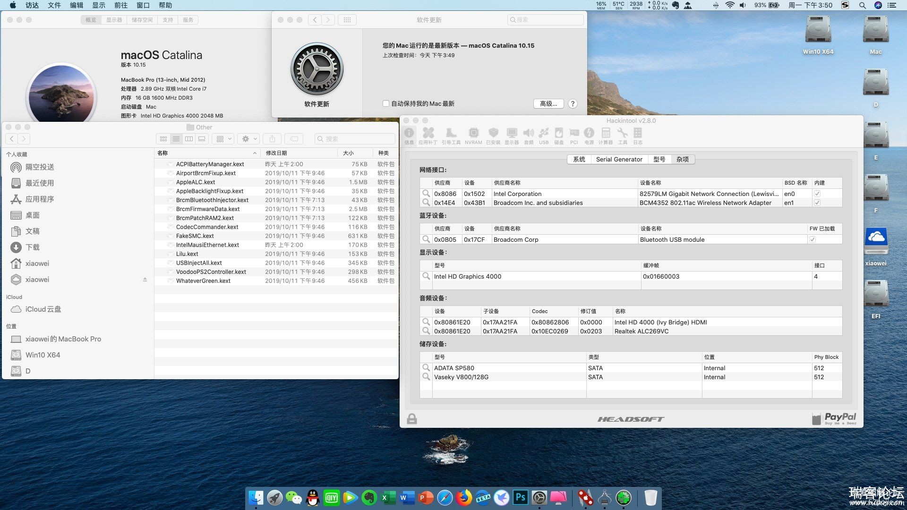The image size is (907, 510).
Task: Inspect the Broadcom Corp Bluetooth row magnifier
Action: [x=426, y=239]
